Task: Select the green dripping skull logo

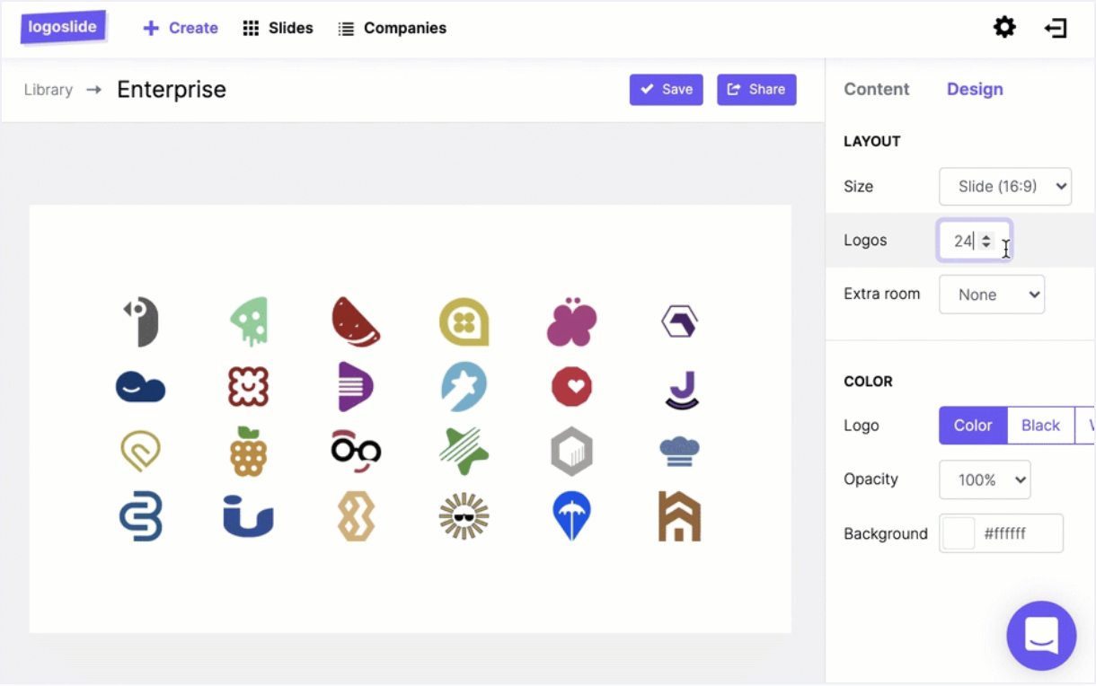Action: [249, 321]
